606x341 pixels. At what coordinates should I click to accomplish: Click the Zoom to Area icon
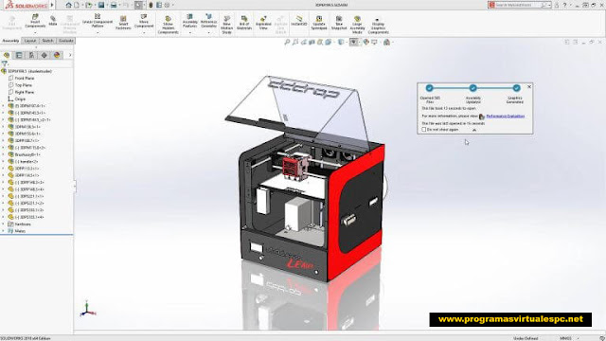[x=295, y=42]
